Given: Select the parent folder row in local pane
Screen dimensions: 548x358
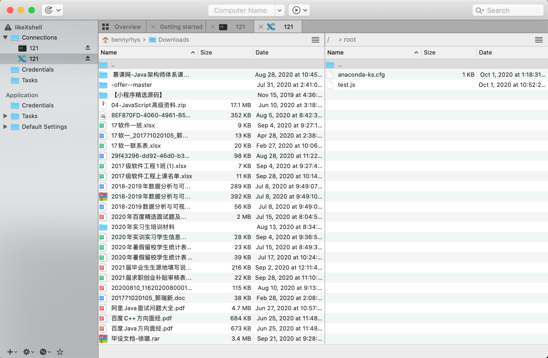Looking at the screenshot, I should [211, 65].
